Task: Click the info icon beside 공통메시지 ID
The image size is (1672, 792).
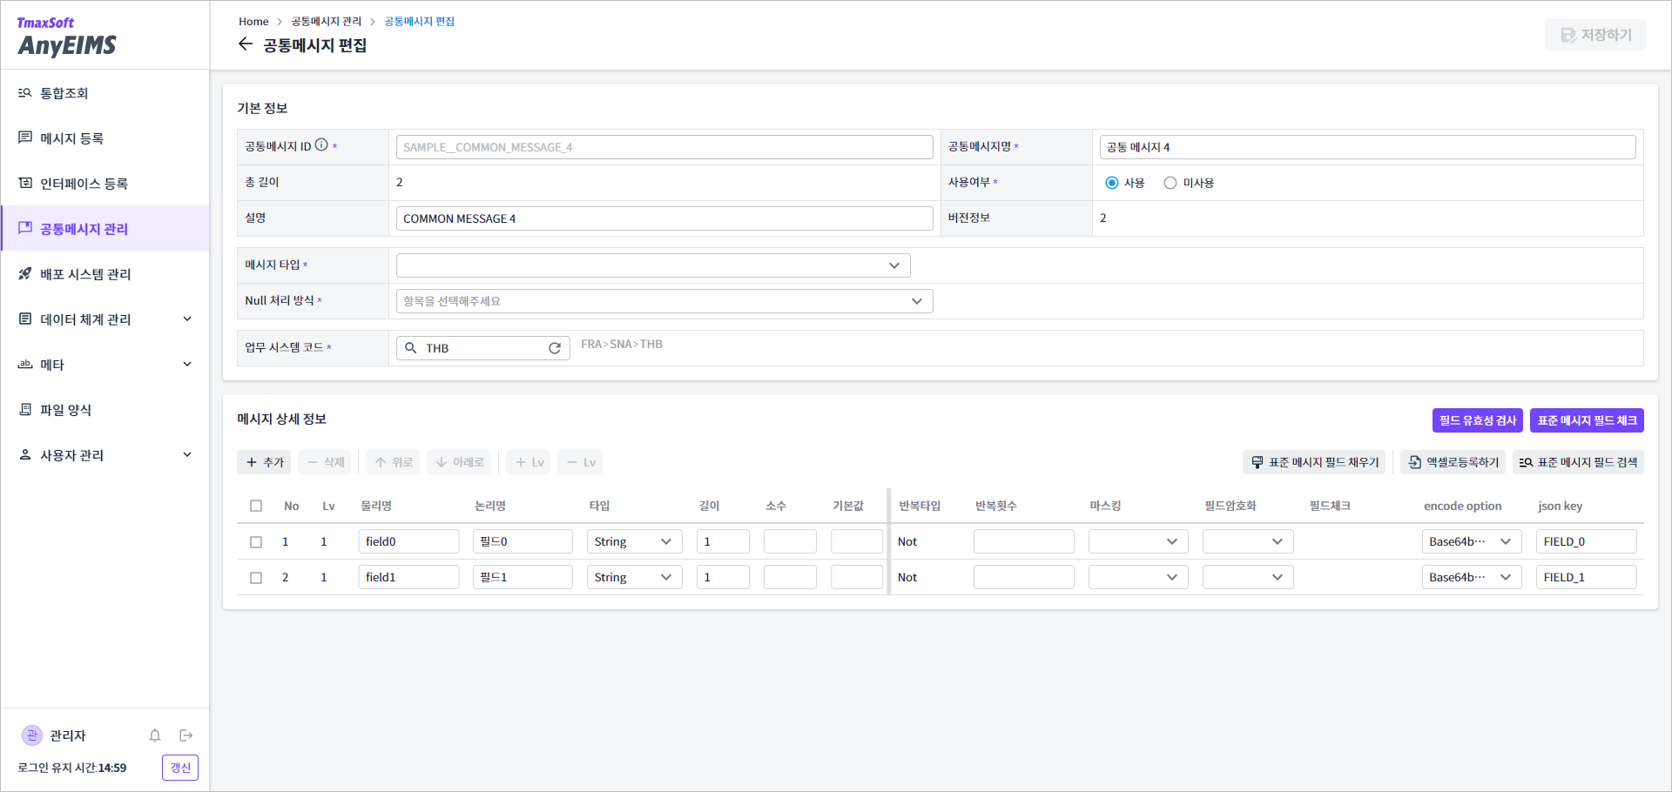Action: pos(321,145)
